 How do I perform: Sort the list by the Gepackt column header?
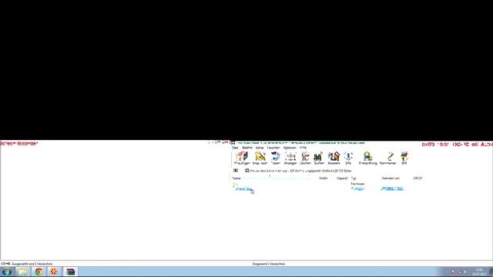(x=342, y=179)
